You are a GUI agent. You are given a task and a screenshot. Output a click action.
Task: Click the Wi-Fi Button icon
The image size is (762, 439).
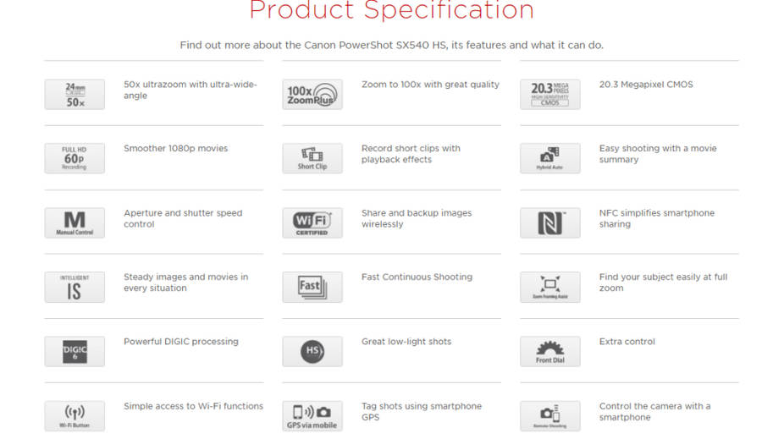[x=75, y=415]
